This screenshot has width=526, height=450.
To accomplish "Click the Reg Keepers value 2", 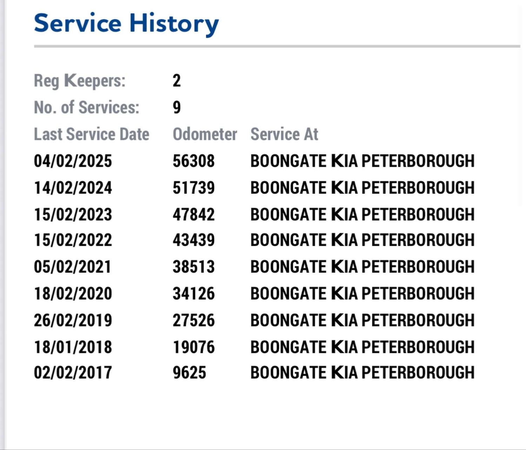I will pos(177,81).
